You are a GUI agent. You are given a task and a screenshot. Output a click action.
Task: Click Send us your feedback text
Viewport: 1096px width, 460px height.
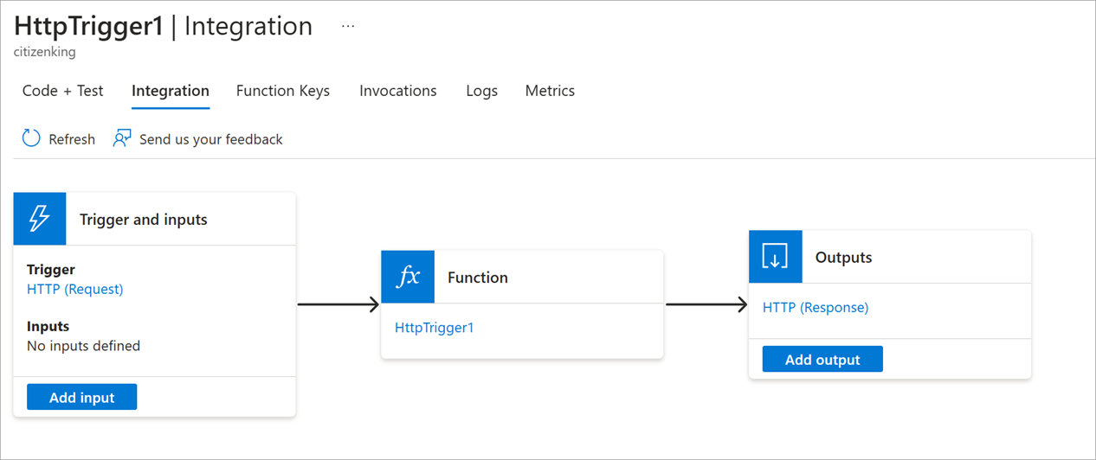[211, 139]
